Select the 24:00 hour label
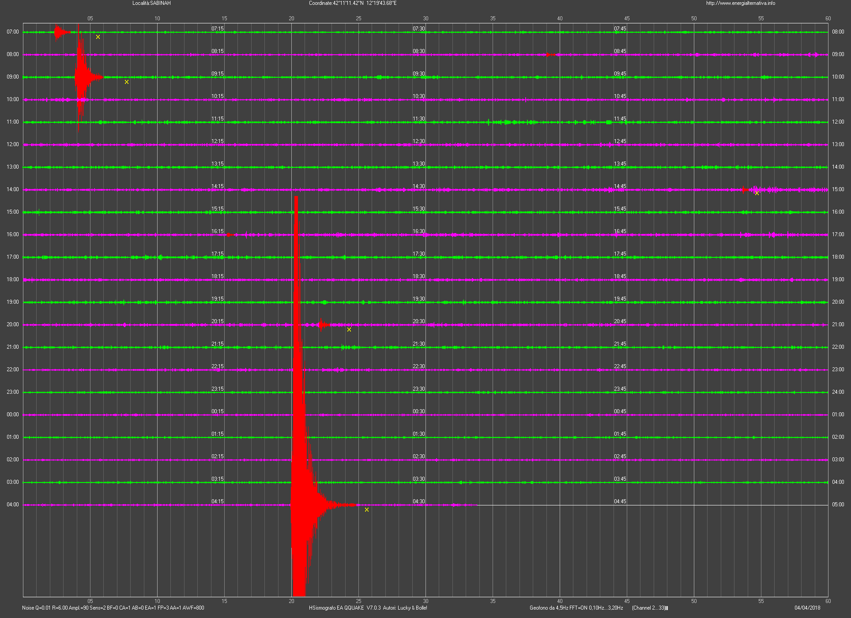 point(838,392)
